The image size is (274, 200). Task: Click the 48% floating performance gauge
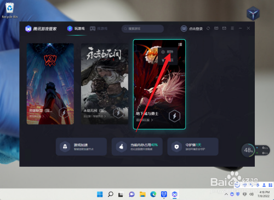click(248, 150)
